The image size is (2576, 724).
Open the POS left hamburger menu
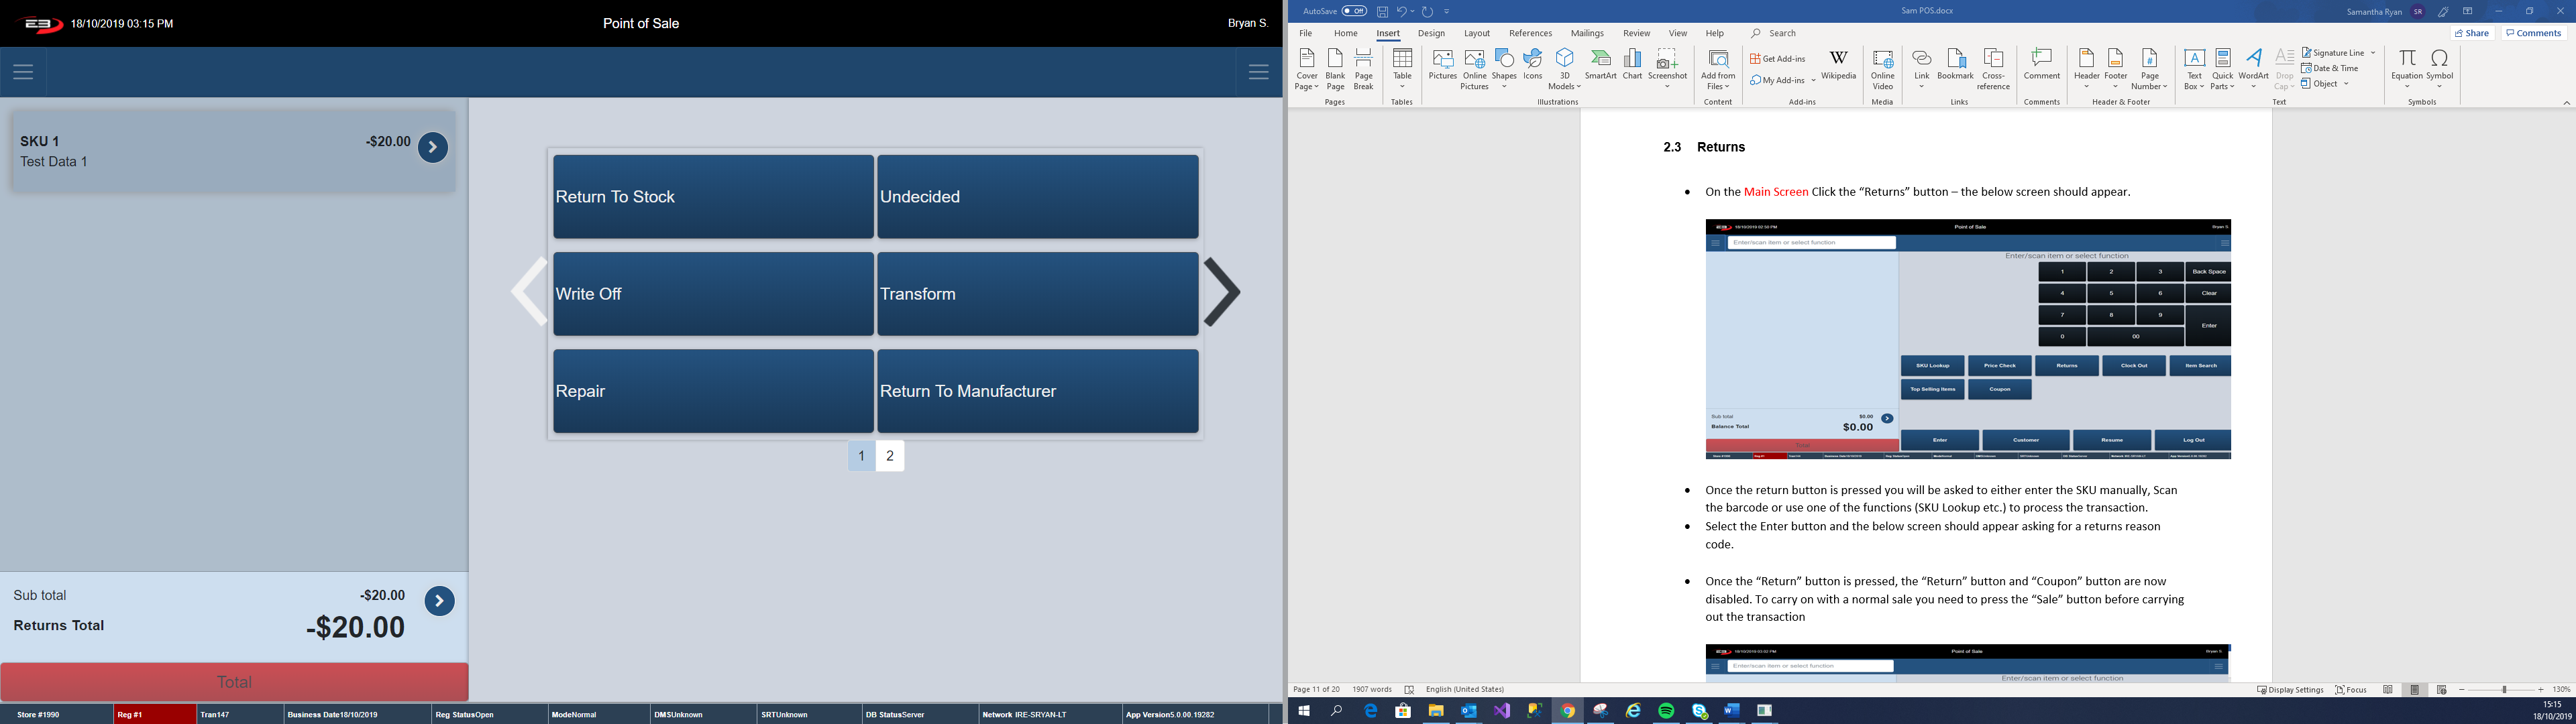[x=24, y=72]
